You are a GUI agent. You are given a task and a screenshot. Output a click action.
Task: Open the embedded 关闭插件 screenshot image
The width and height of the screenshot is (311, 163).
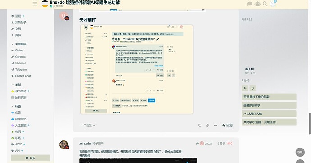click(137, 69)
